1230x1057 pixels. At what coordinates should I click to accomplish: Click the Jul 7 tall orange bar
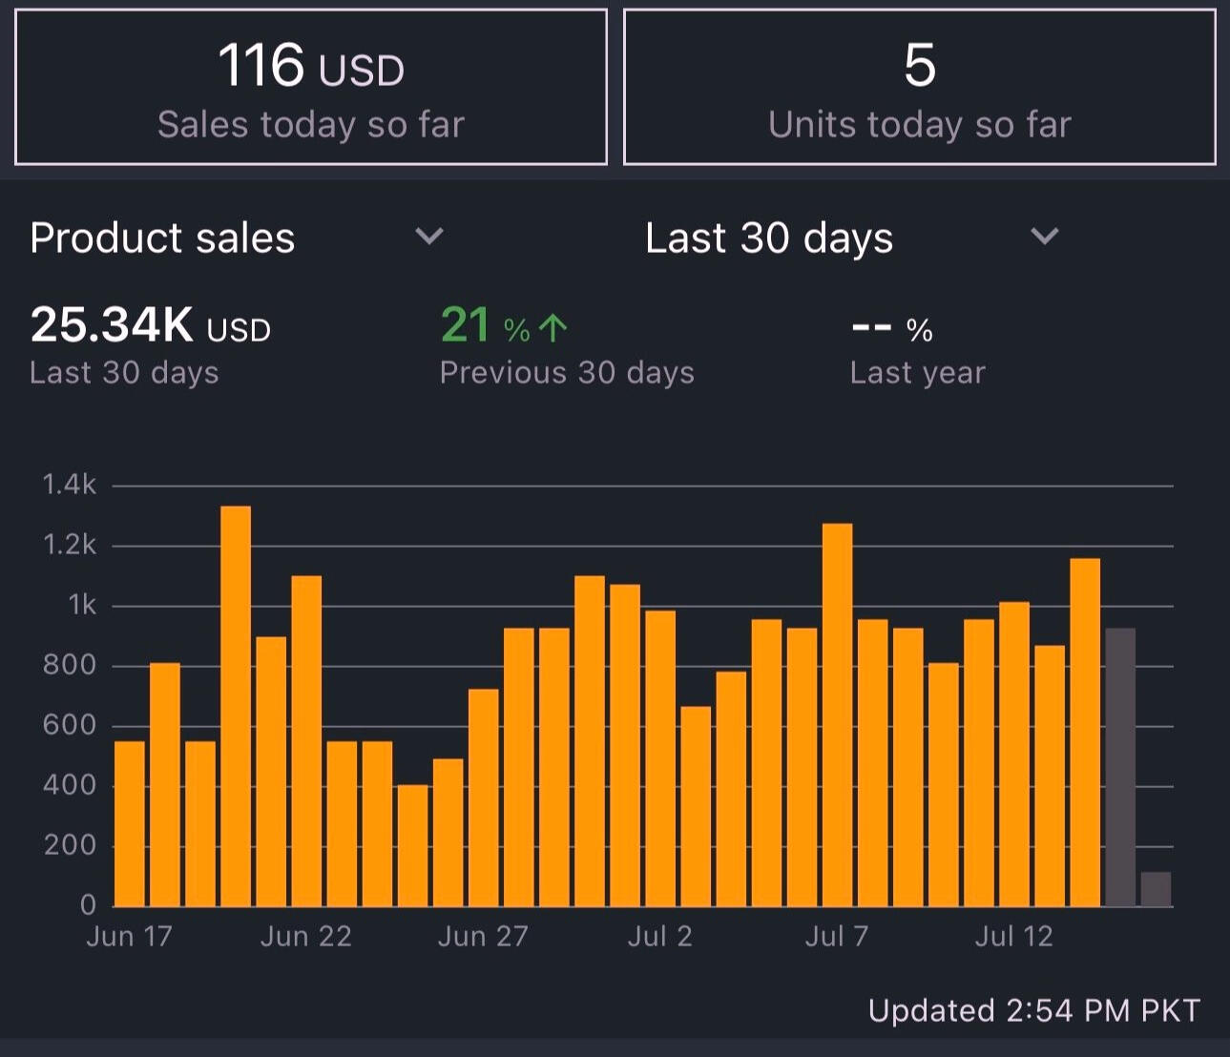(837, 714)
